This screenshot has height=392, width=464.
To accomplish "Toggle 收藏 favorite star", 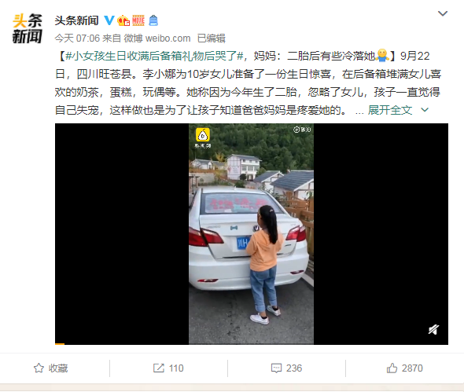I will point(50,368).
